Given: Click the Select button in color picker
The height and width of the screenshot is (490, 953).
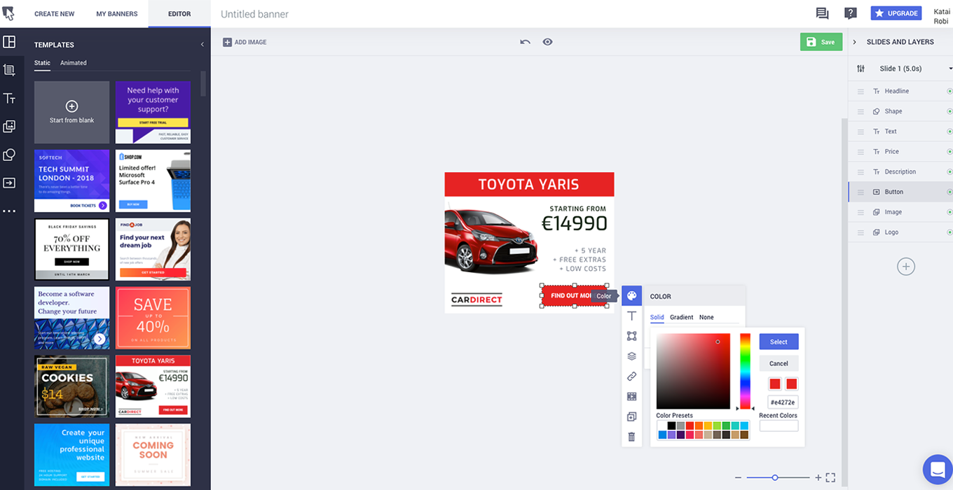Looking at the screenshot, I should click(779, 342).
